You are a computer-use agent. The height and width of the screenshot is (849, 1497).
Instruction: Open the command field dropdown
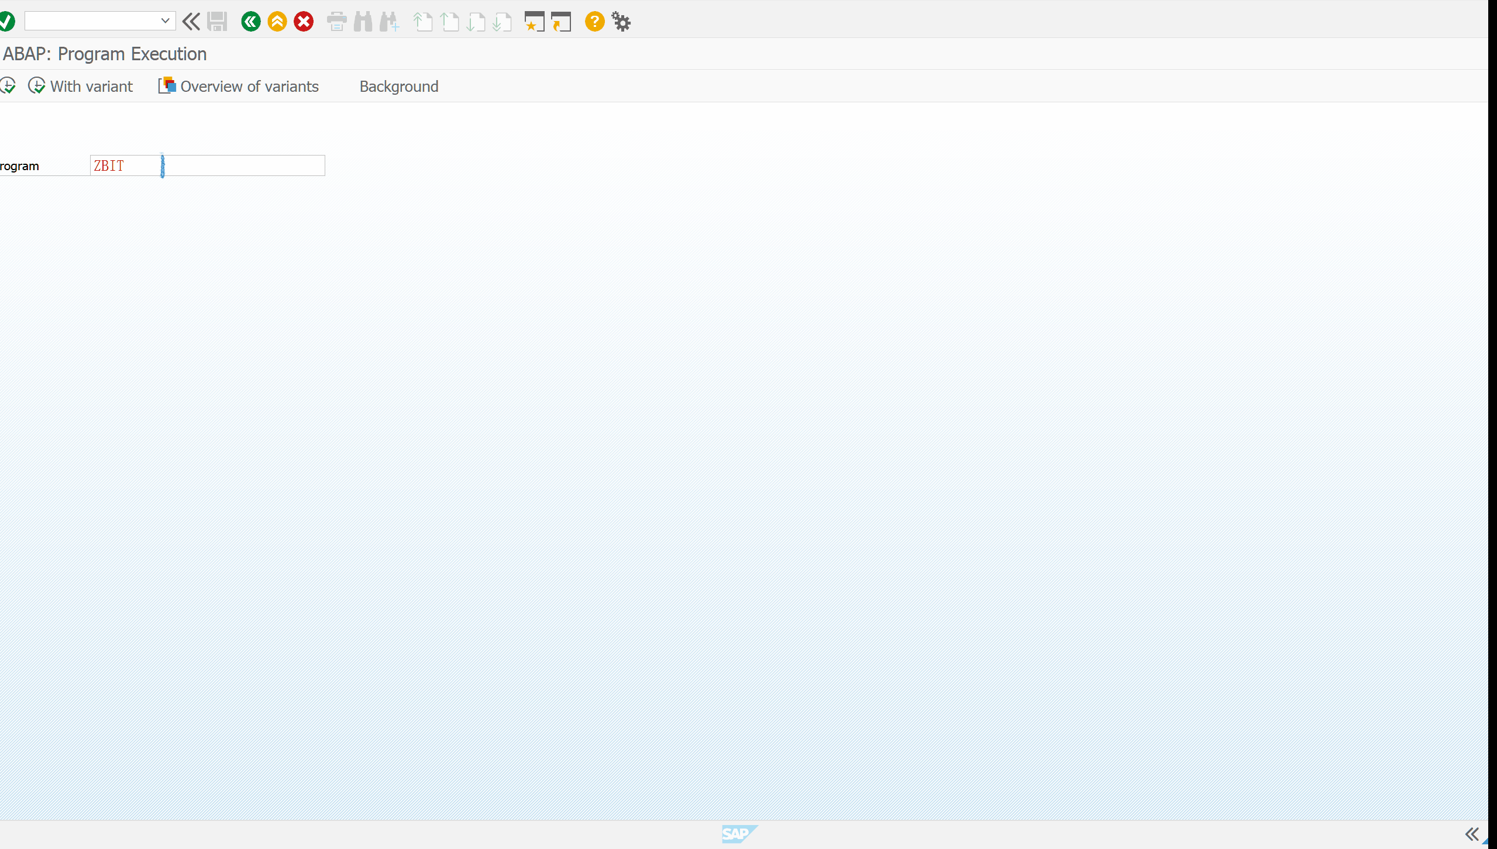tap(166, 20)
